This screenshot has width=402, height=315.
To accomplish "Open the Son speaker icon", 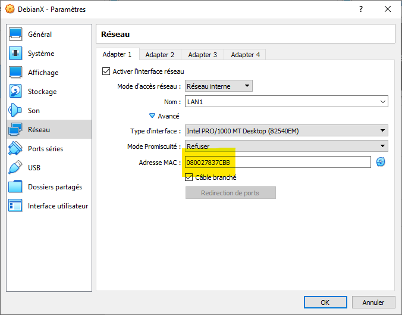I will coord(15,110).
